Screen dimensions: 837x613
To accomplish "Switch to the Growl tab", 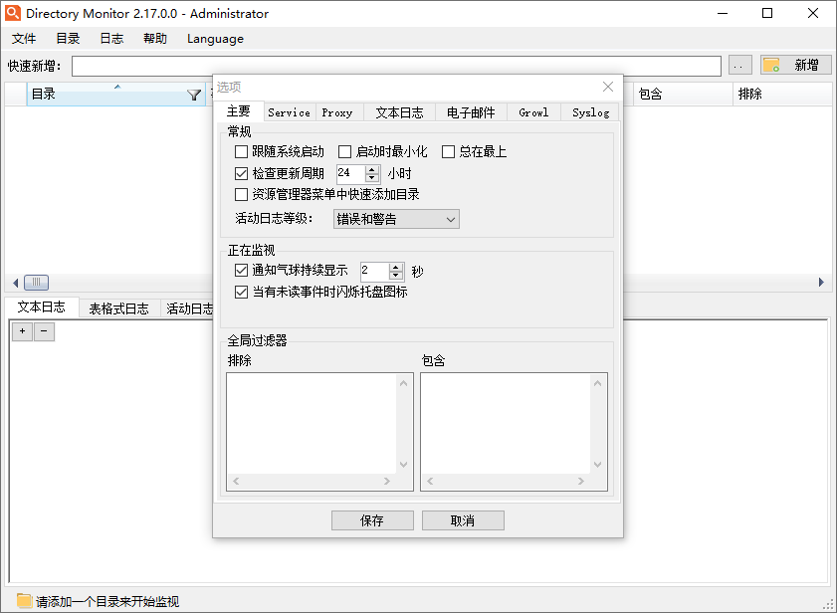I will pyautogui.click(x=533, y=112).
